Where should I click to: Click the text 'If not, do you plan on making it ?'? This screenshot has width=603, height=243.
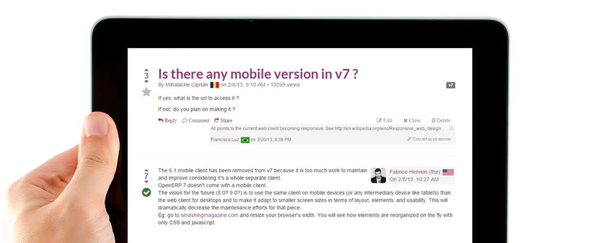click(x=197, y=109)
